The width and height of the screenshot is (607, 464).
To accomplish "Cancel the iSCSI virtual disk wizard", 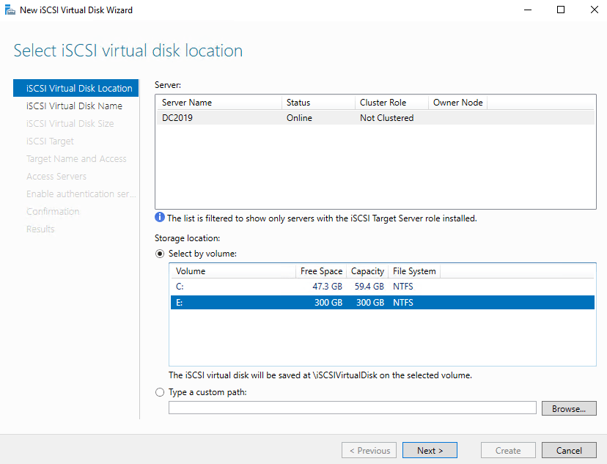I will [x=569, y=450].
